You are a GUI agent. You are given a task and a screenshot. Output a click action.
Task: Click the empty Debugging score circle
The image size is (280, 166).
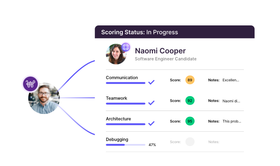coord(190,142)
